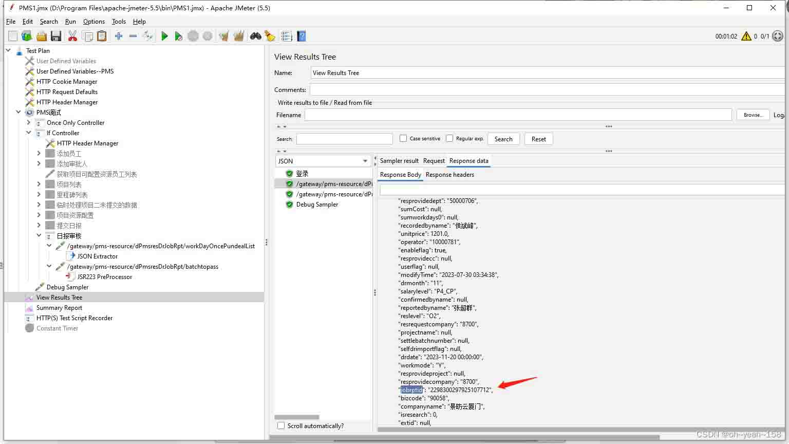The image size is (789, 444).
Task: Collapse the 日报审核 node
Action: tap(39, 235)
